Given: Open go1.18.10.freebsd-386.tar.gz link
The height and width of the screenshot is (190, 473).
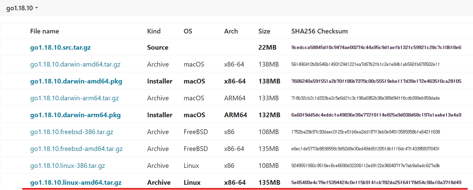Looking at the screenshot, I should [72, 132].
